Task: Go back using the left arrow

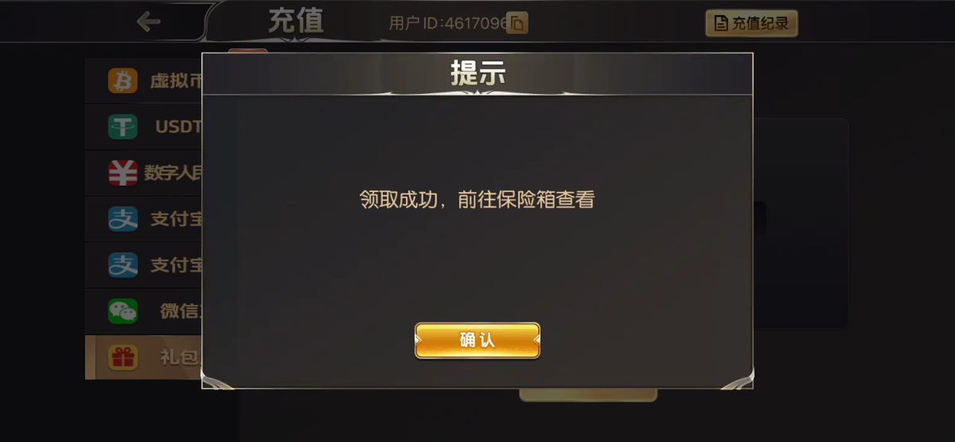Action: tap(148, 22)
